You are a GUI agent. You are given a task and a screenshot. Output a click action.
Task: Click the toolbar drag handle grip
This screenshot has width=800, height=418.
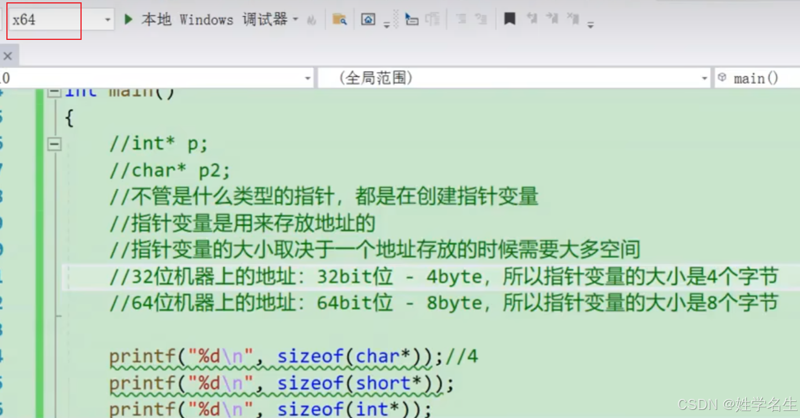396,19
